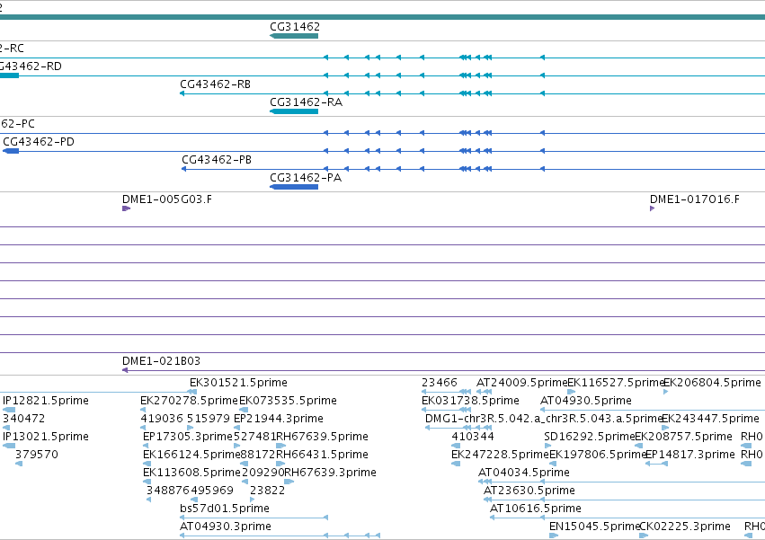The image size is (765, 540).
Task: Click DME1-005G03.F feature label
Action: 167,199
